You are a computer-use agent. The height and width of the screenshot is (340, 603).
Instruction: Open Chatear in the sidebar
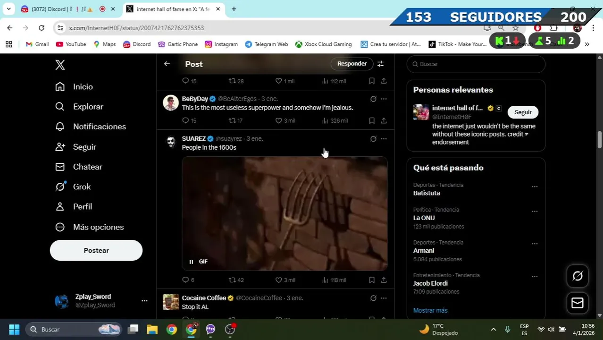(78, 167)
